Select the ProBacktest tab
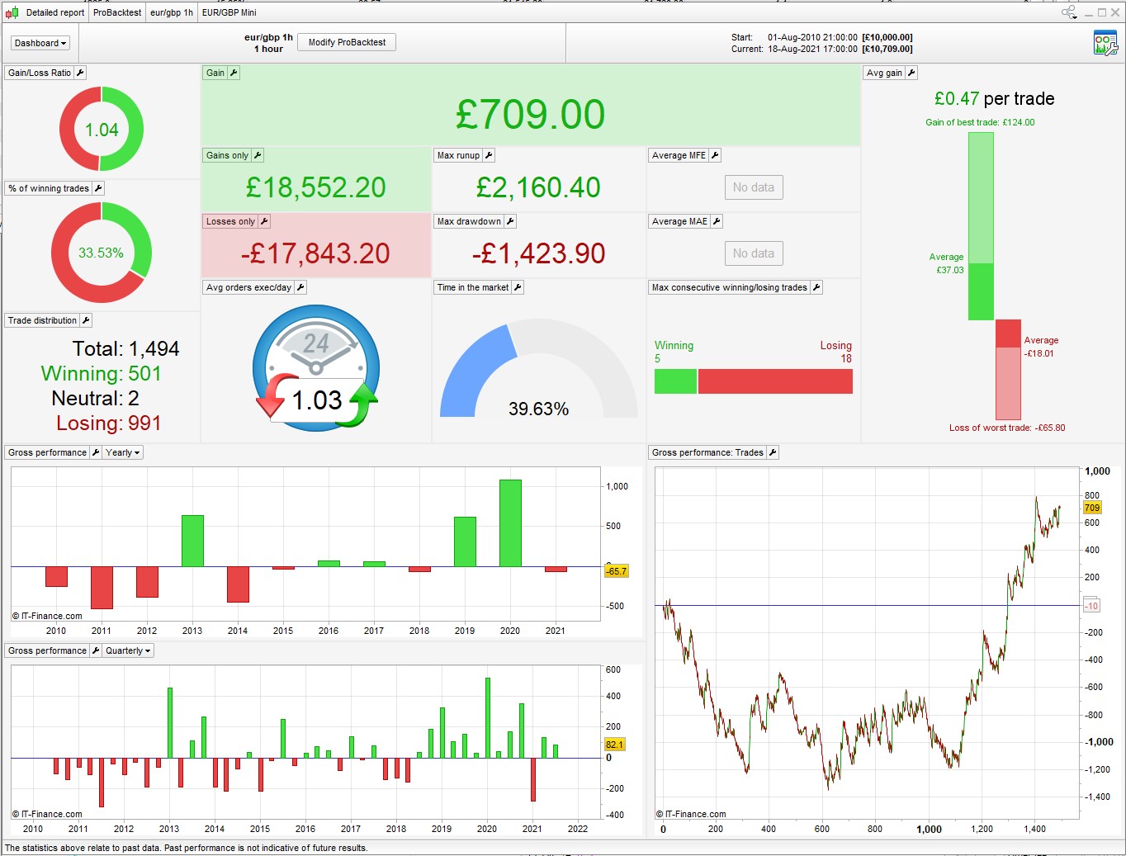The image size is (1126, 856). coord(117,12)
